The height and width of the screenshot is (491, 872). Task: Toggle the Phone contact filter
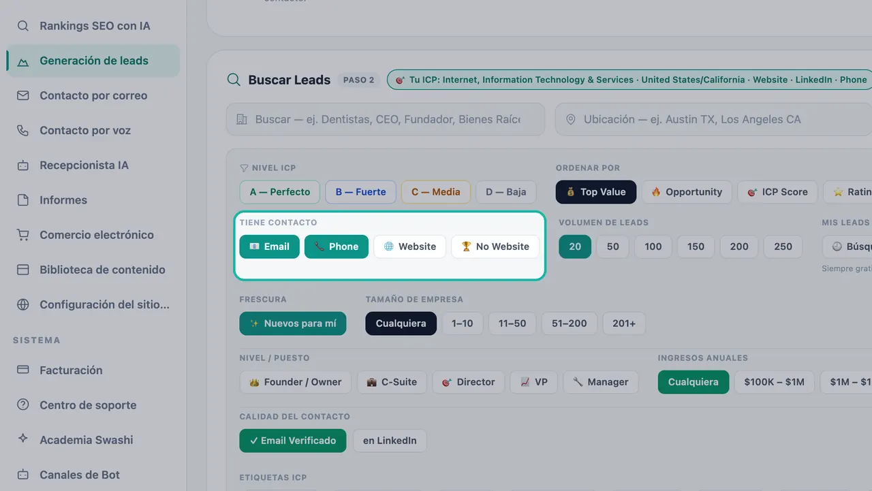[337, 247]
